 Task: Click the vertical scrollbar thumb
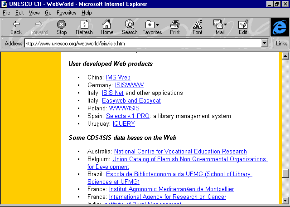click(285, 173)
